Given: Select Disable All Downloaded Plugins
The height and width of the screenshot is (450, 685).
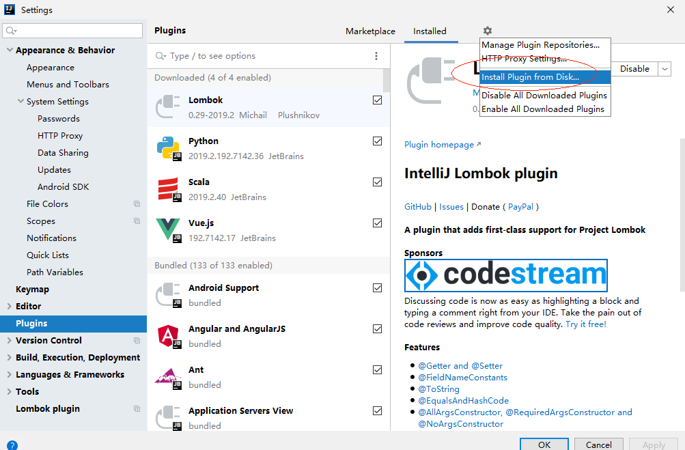Looking at the screenshot, I should (x=545, y=95).
